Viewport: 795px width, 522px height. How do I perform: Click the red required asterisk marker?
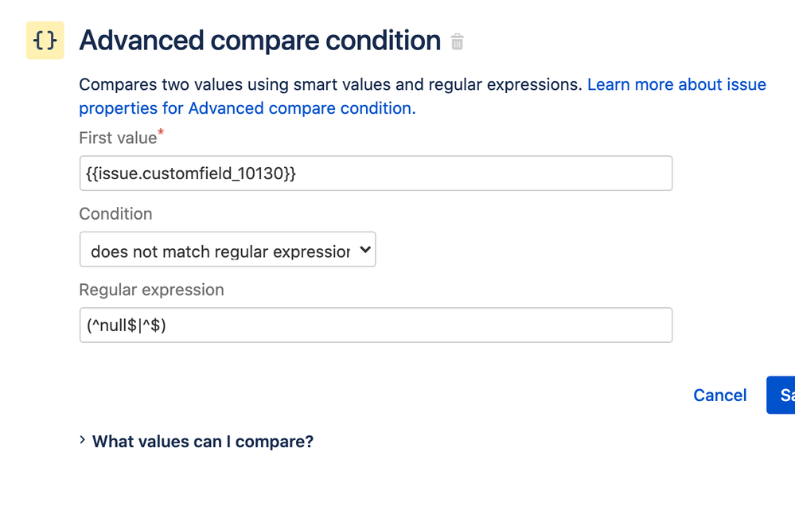[x=161, y=132]
